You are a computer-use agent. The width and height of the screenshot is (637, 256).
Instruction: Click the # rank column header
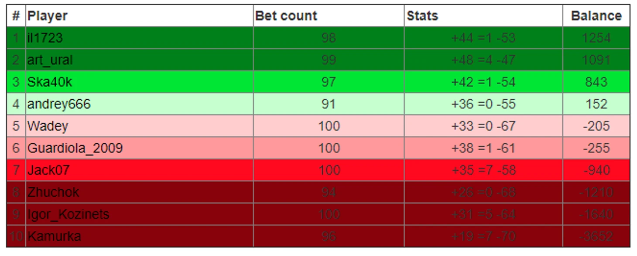pyautogui.click(x=16, y=16)
